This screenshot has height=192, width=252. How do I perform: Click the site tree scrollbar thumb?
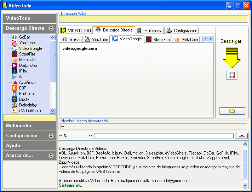[x=52, y=62]
